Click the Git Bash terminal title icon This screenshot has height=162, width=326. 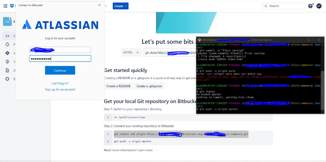(199, 40)
